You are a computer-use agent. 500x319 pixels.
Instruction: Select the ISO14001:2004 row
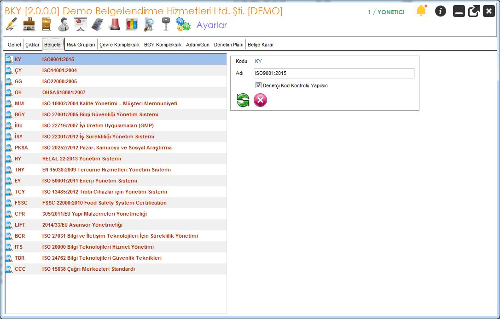pos(116,70)
